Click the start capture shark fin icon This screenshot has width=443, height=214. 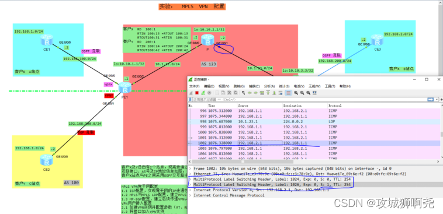pyautogui.click(x=191, y=93)
